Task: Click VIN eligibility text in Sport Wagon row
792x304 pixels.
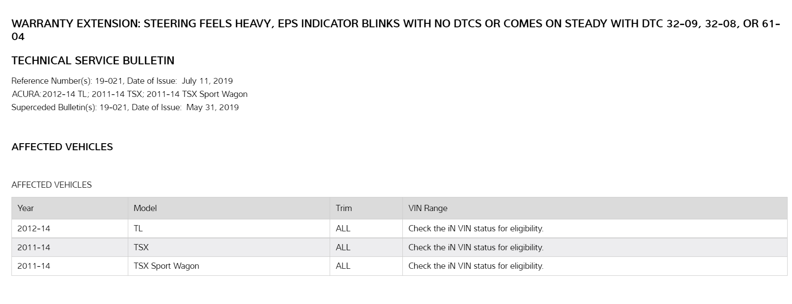Action: [x=476, y=266]
